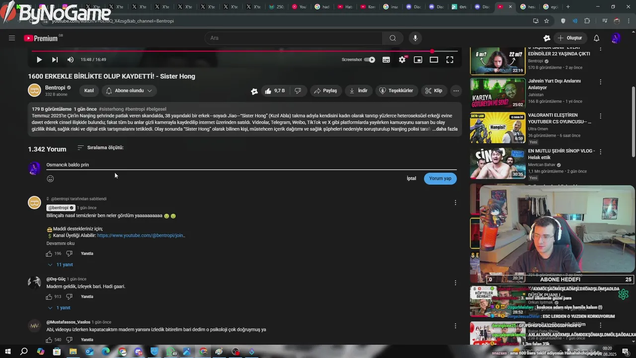636x358 pixels.
Task: Switch to the Ortı browser tab
Action: [460, 7]
